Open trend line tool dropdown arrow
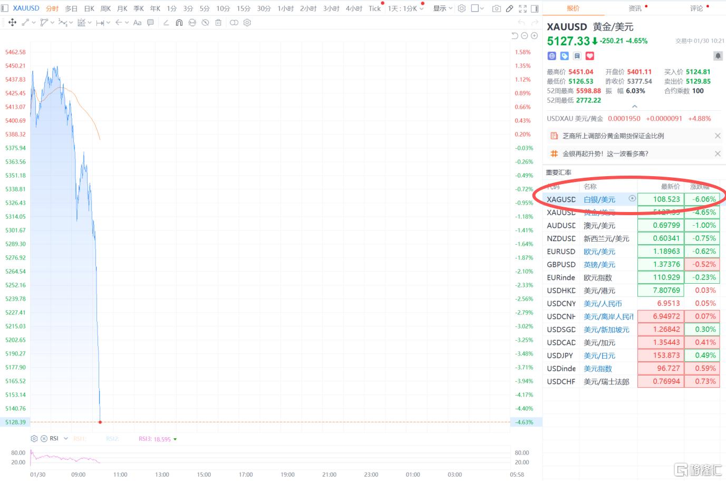The height and width of the screenshot is (481, 726). point(34,23)
